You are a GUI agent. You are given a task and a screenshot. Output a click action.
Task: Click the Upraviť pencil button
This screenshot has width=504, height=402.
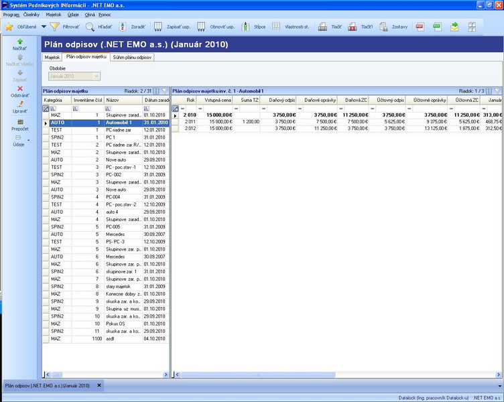point(20,107)
